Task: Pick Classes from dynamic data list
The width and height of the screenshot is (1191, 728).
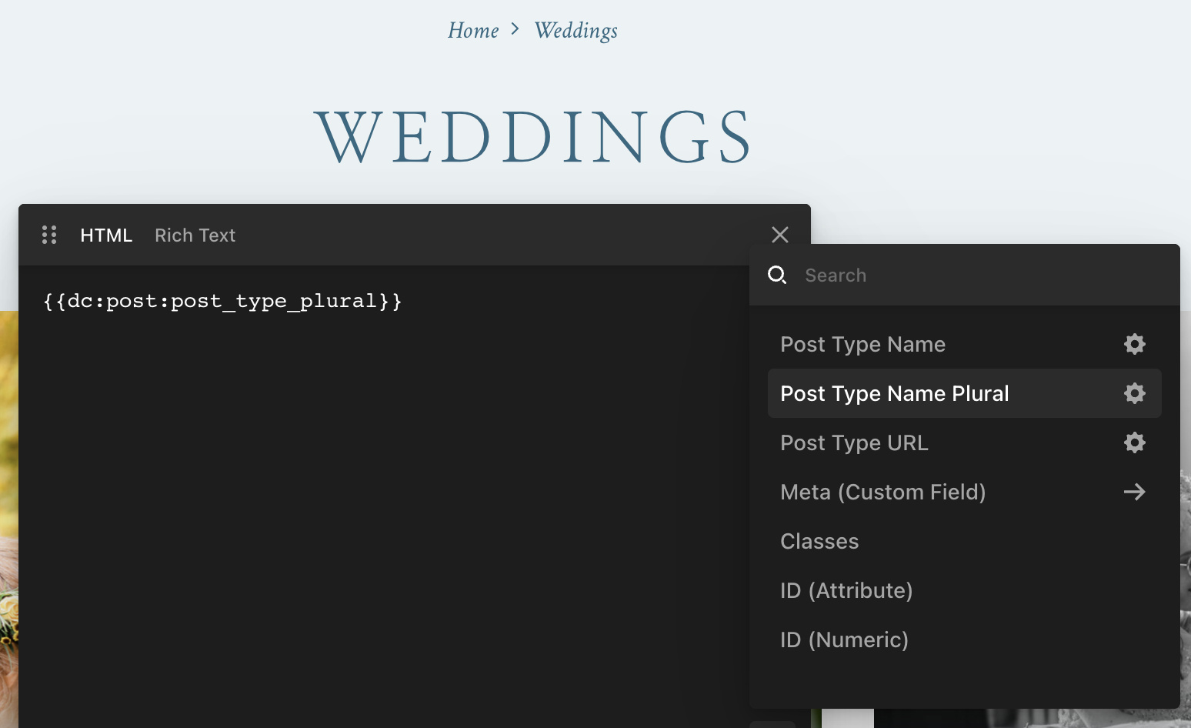Action: pos(819,541)
